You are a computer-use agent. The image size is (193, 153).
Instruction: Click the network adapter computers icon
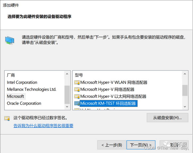(10, 40)
